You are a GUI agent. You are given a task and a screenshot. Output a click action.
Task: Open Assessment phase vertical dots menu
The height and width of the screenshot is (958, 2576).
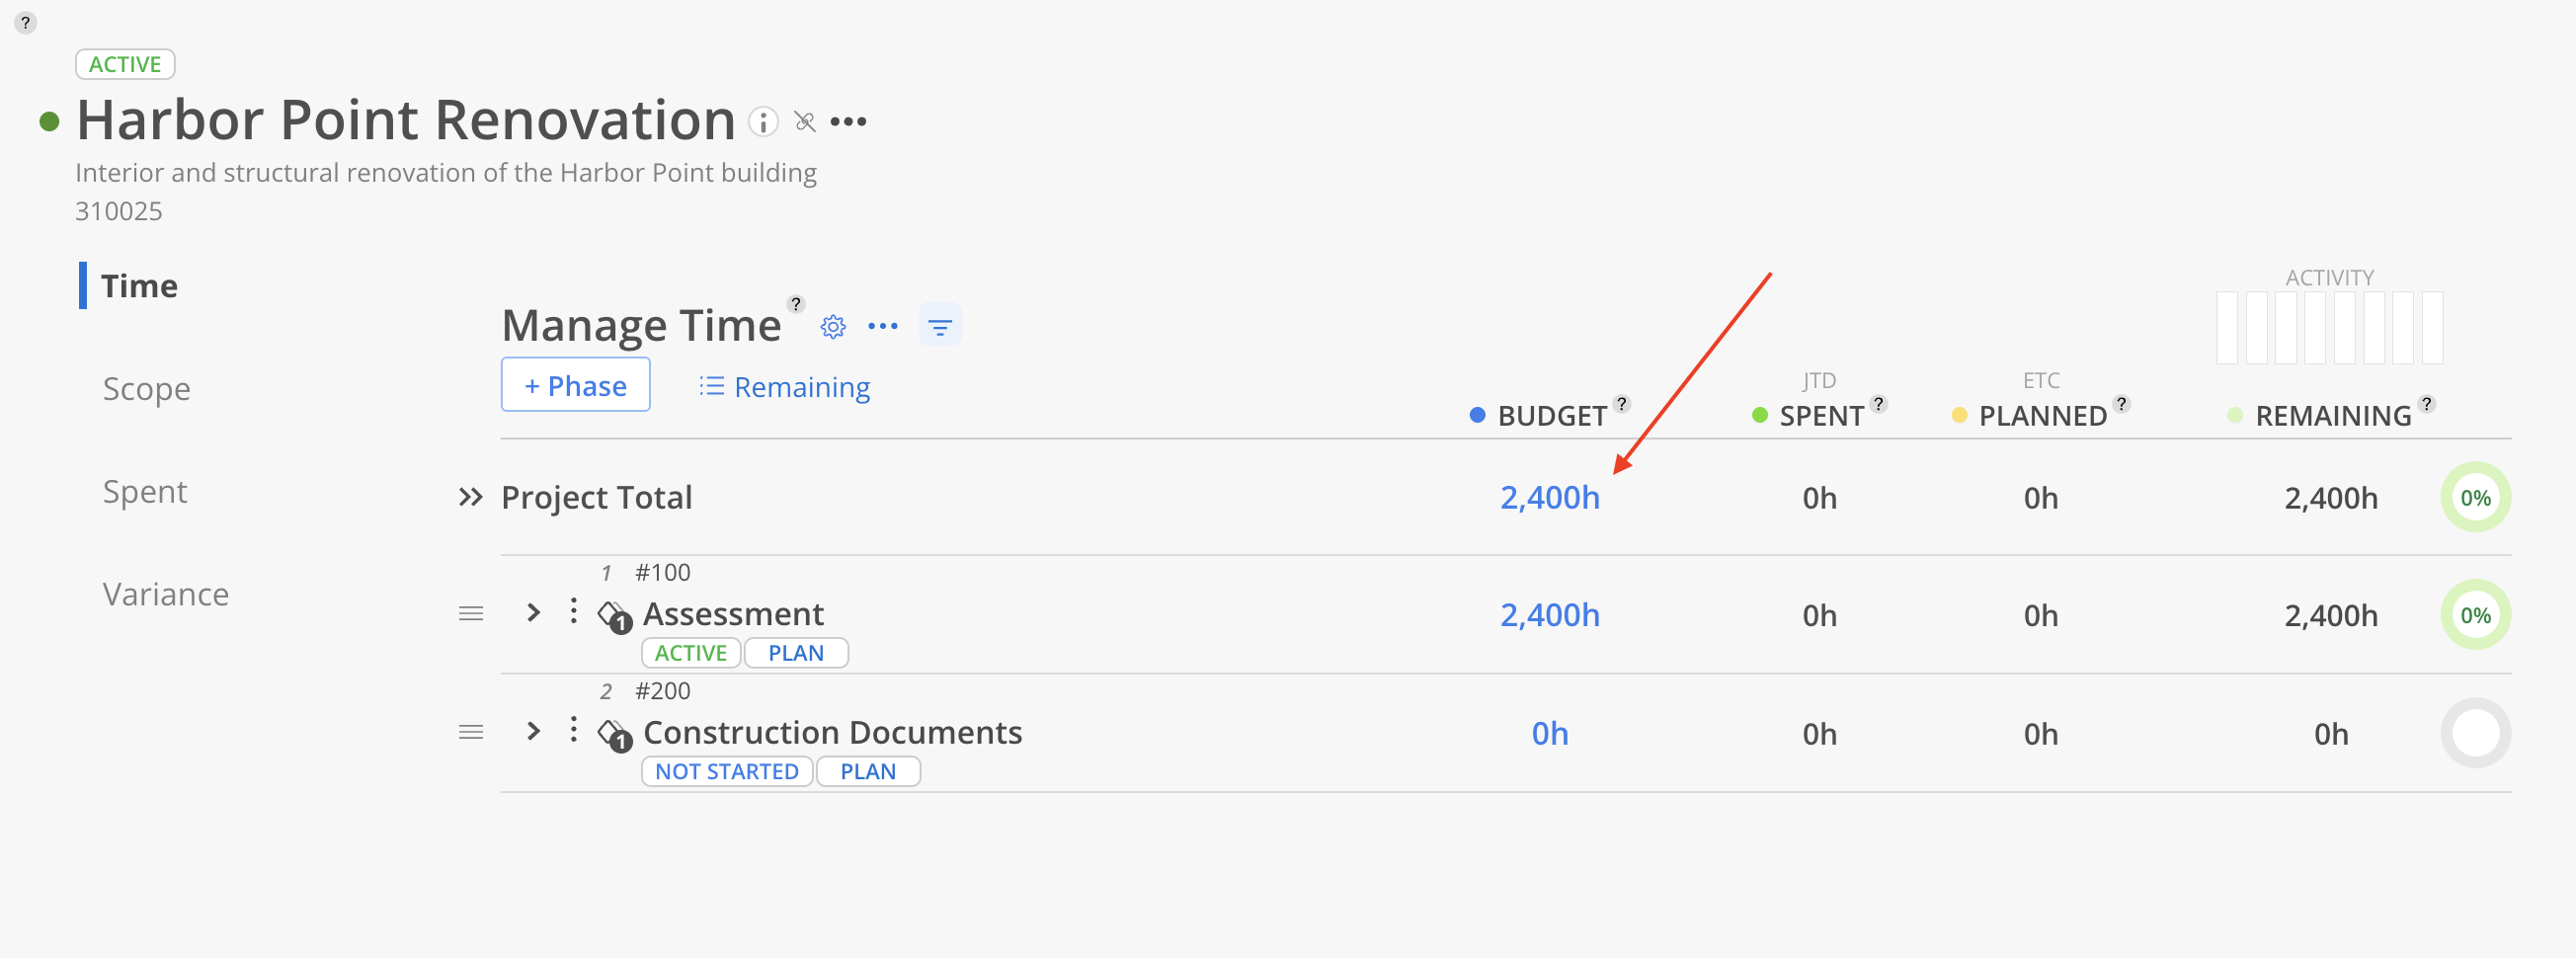pyautogui.click(x=573, y=611)
